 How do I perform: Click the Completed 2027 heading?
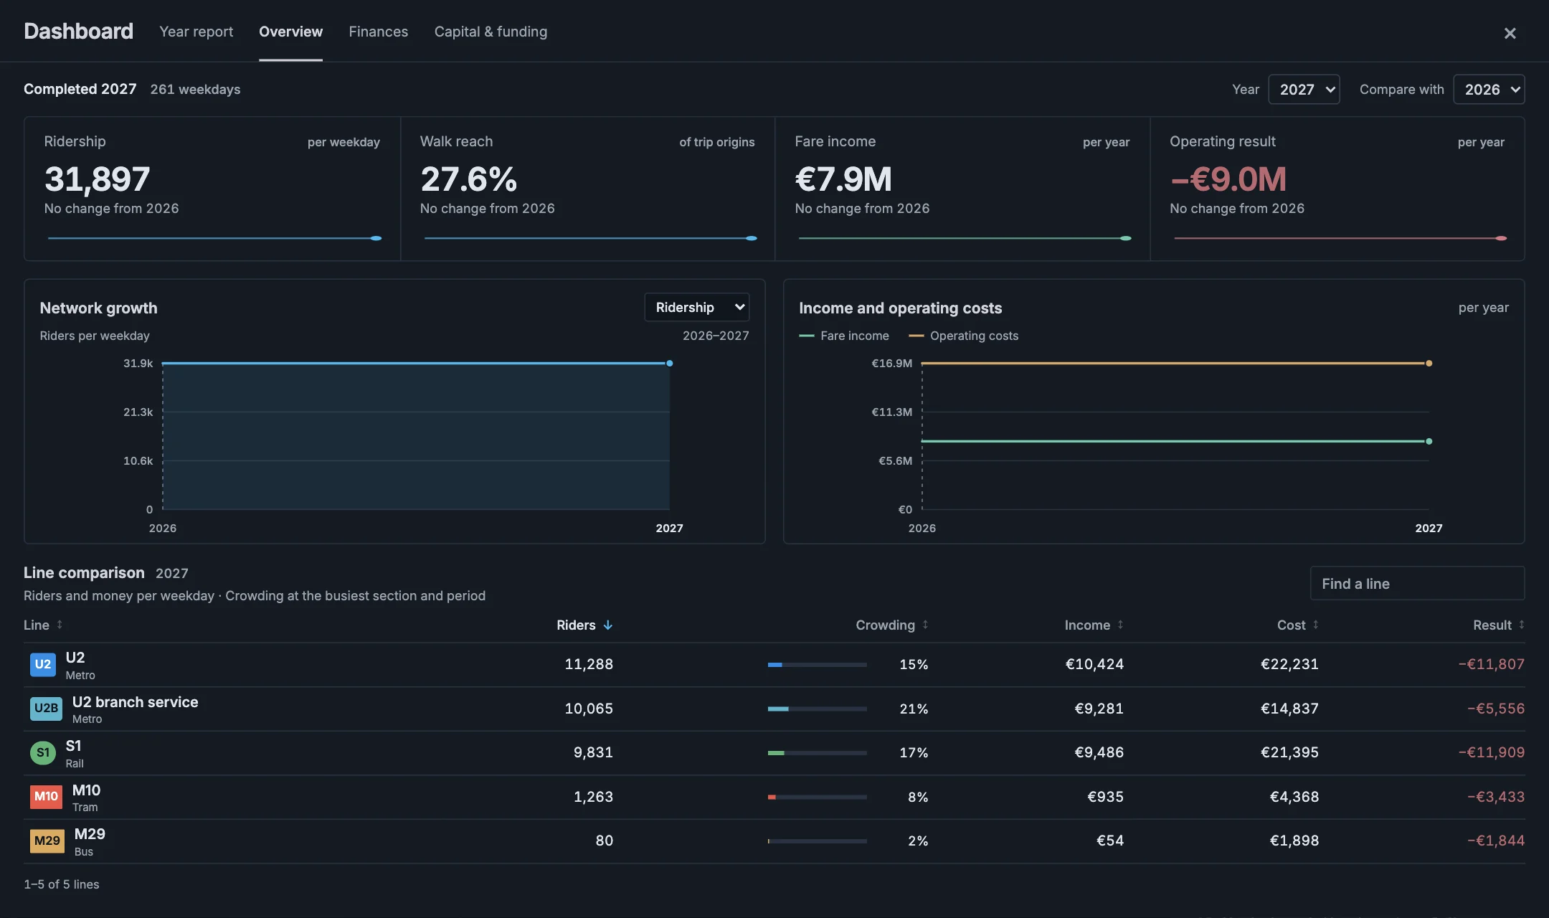pos(80,89)
